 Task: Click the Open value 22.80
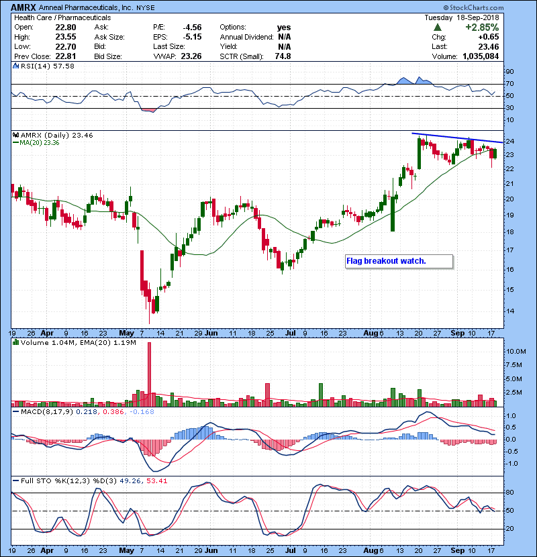coord(65,28)
